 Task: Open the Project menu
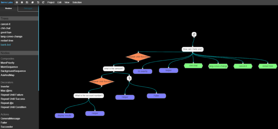51,2
